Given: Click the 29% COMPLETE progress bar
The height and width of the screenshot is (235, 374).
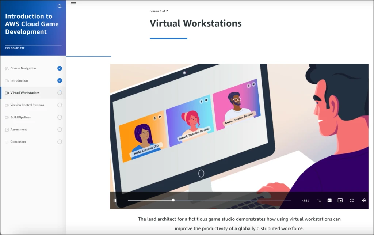Looking at the screenshot, I should (33, 45).
